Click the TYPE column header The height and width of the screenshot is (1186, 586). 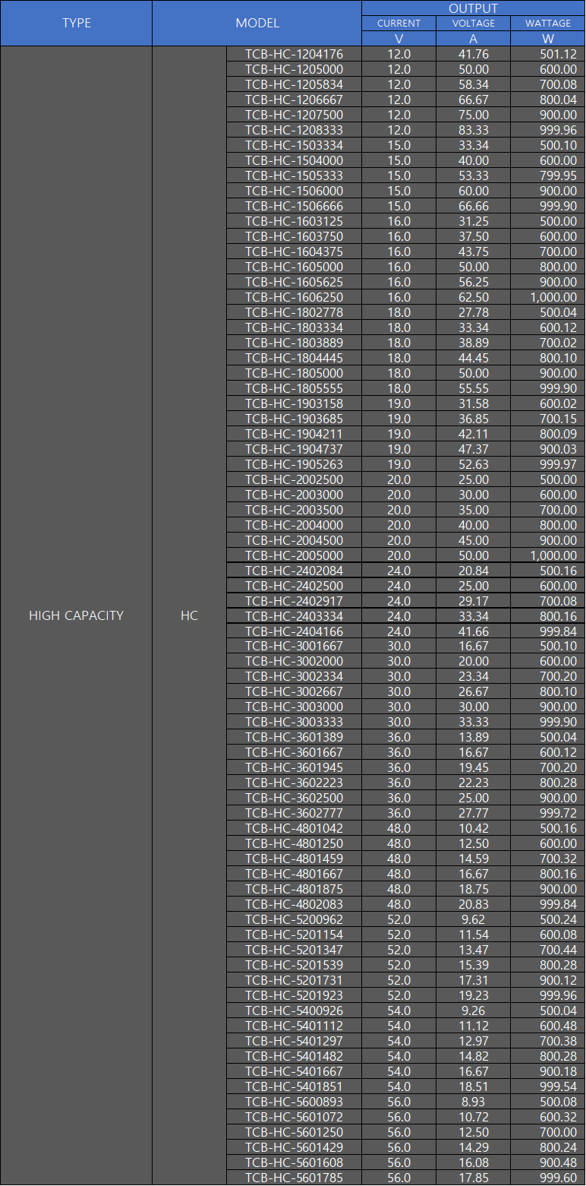76,24
